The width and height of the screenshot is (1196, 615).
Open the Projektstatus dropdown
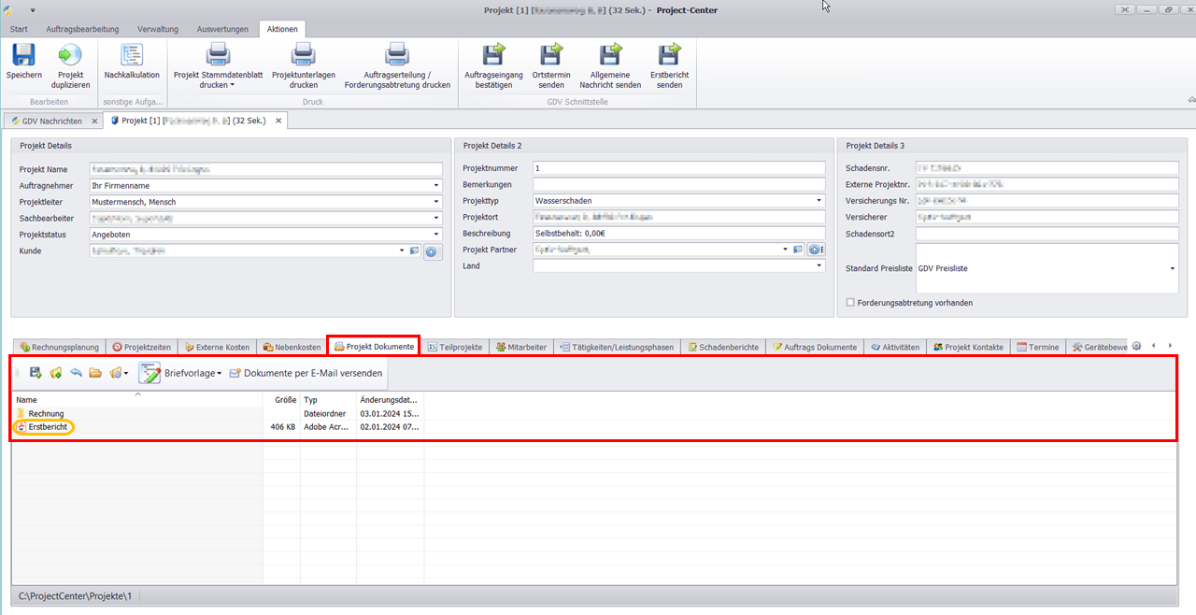point(436,235)
